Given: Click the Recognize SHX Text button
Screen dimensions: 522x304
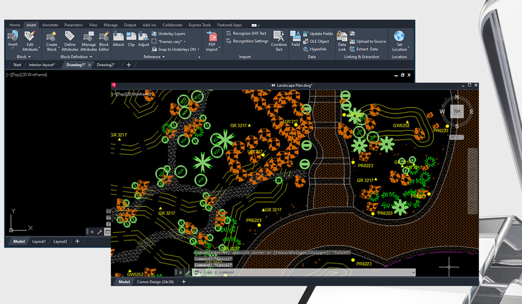Looking at the screenshot, I should [249, 34].
